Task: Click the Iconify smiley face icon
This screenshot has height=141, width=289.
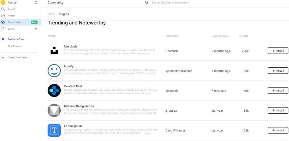Action: click(x=54, y=70)
